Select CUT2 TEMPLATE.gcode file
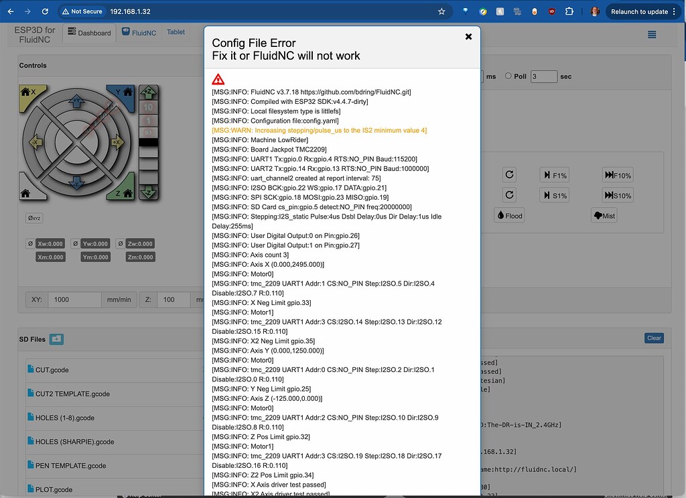Screen dimensions: 686x498 (72, 394)
